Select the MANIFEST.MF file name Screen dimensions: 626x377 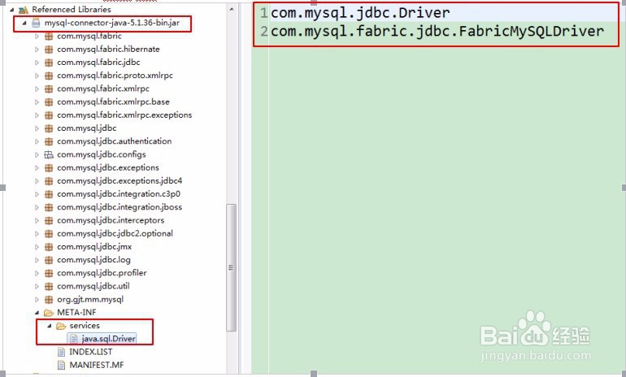point(97,365)
